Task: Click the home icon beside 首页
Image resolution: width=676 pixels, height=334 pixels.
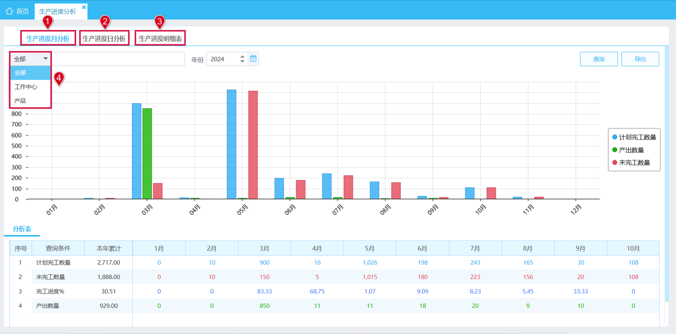Action: click(x=9, y=11)
